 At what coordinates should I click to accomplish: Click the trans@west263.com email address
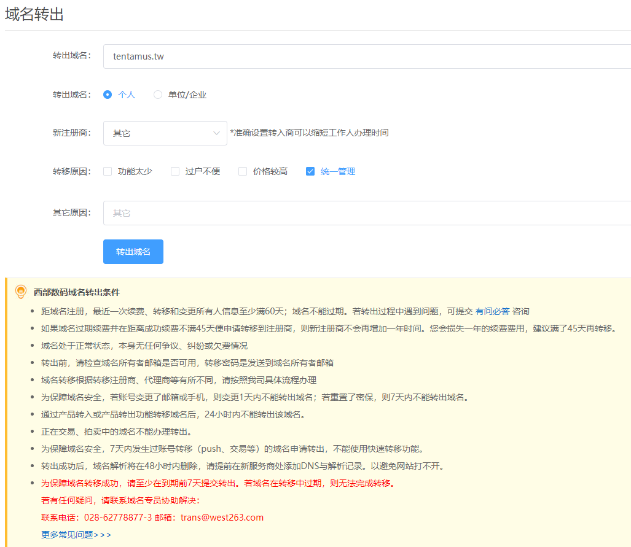(222, 518)
